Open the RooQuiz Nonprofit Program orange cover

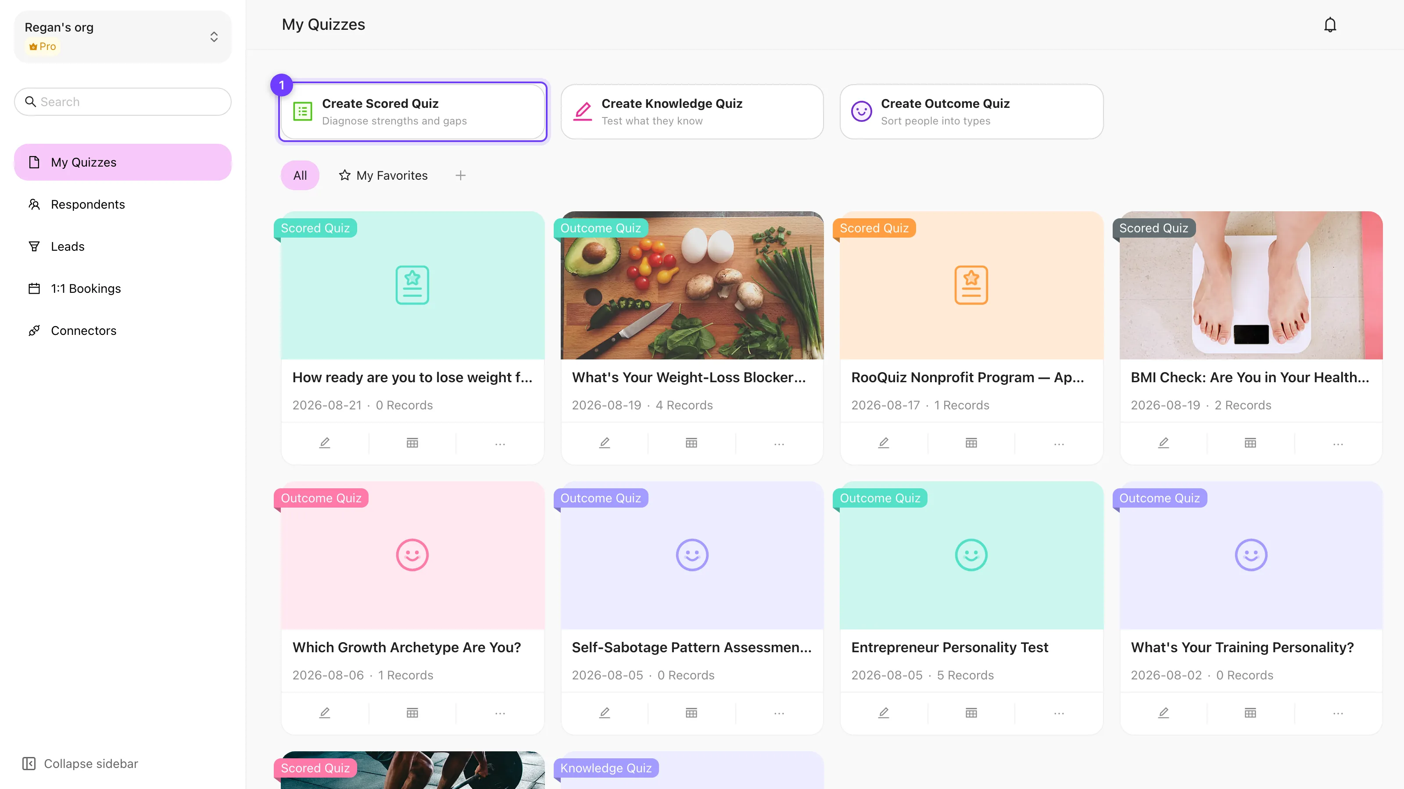[971, 285]
